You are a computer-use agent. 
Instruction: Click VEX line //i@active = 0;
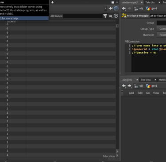(x=144, y=53)
